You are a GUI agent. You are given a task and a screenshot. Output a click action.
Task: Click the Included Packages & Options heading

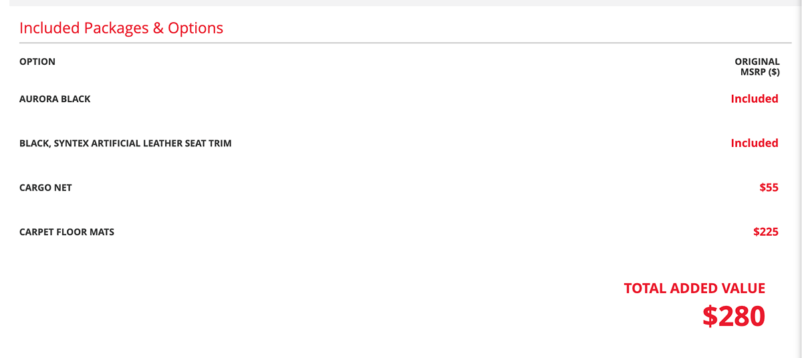[121, 28]
